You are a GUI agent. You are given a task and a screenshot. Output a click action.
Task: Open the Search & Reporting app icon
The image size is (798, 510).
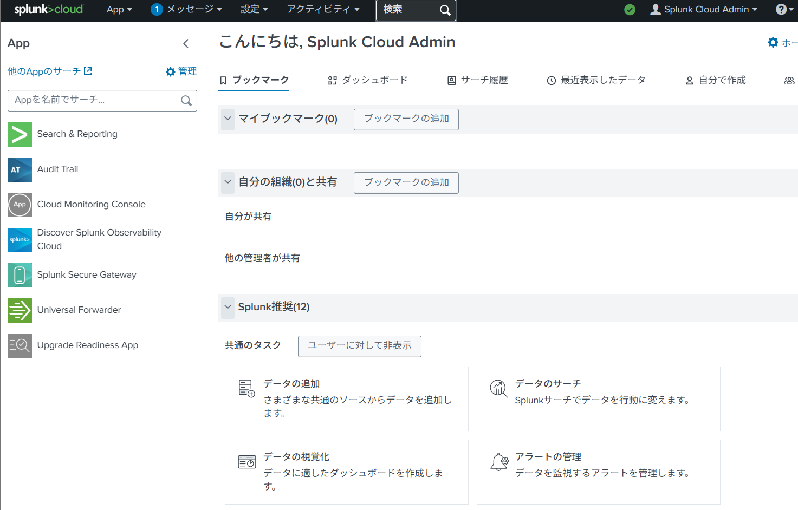tap(20, 134)
